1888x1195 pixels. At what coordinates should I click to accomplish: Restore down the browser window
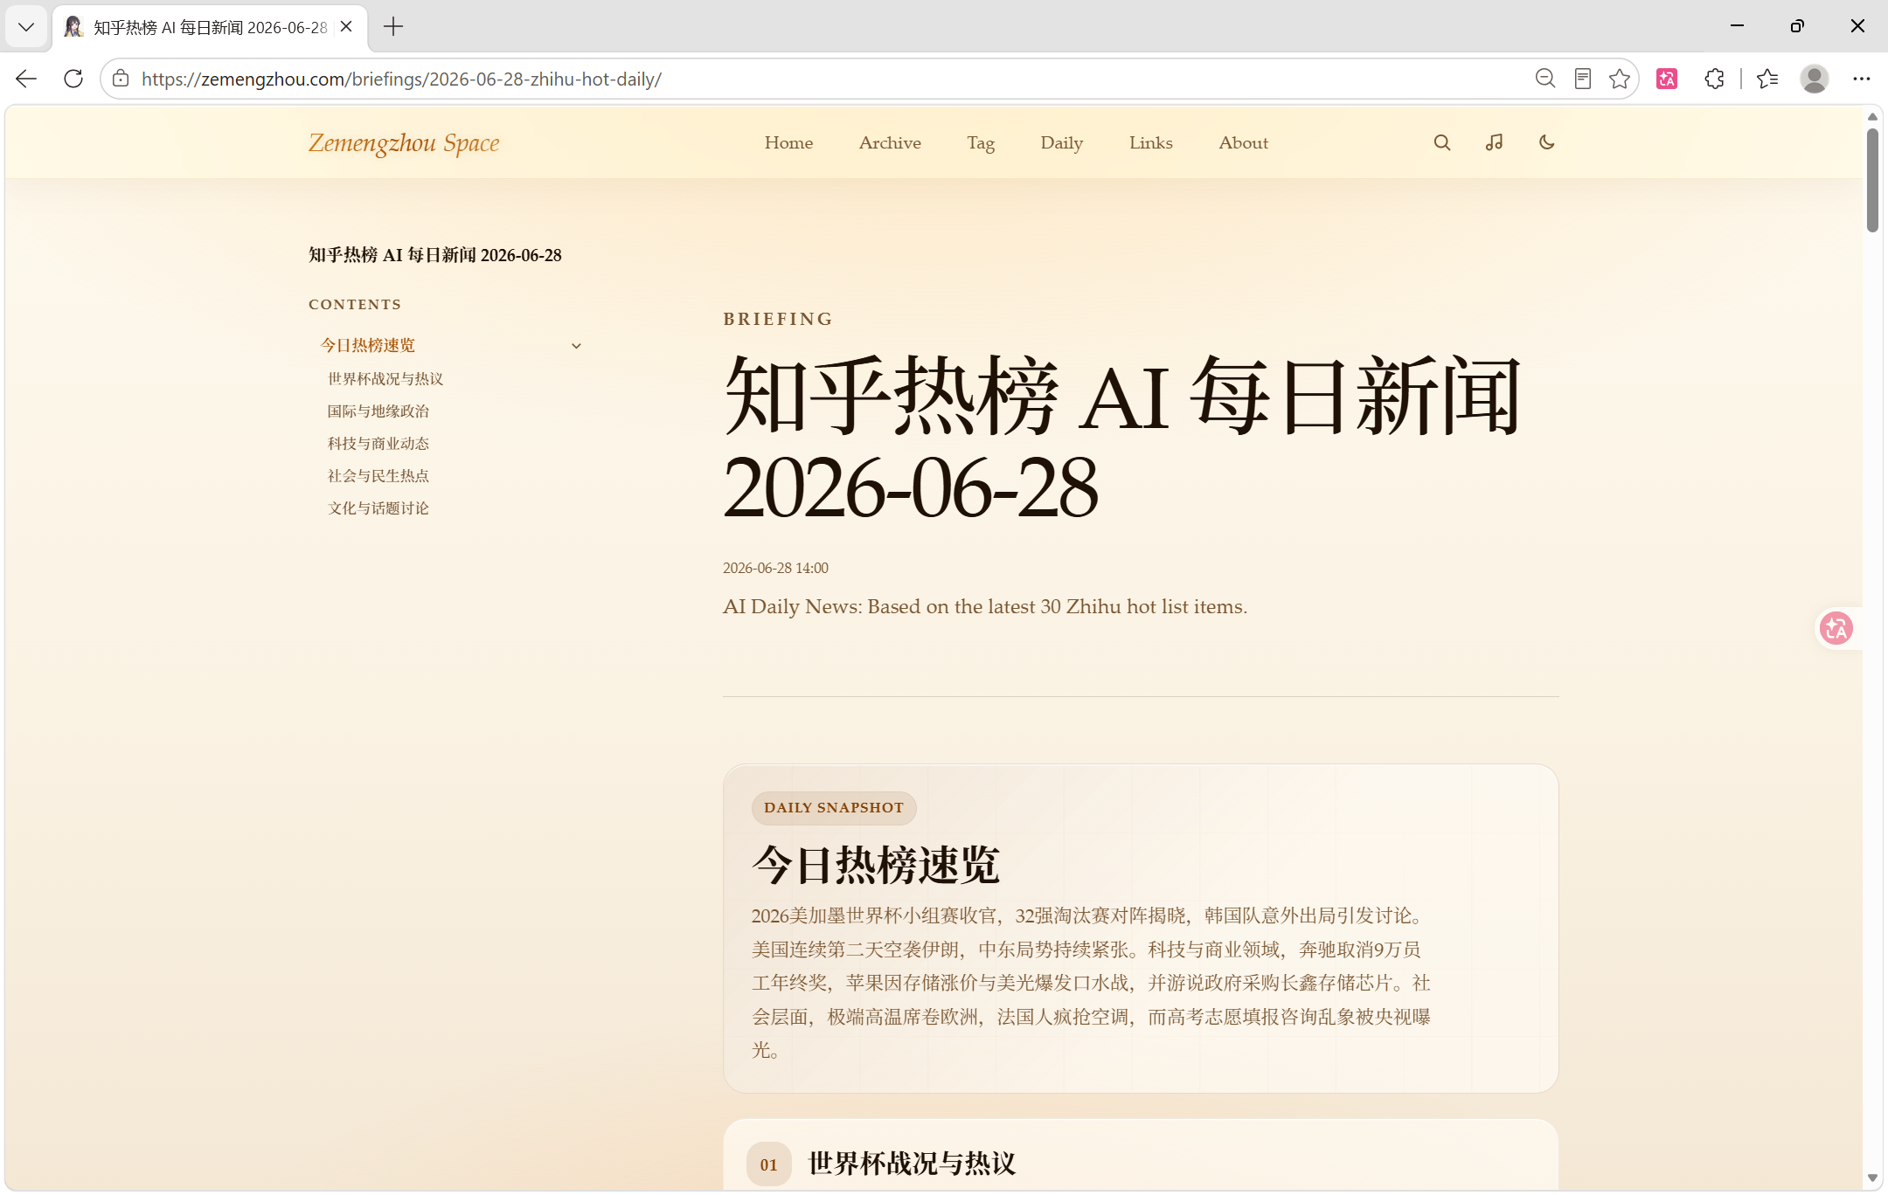tap(1797, 26)
